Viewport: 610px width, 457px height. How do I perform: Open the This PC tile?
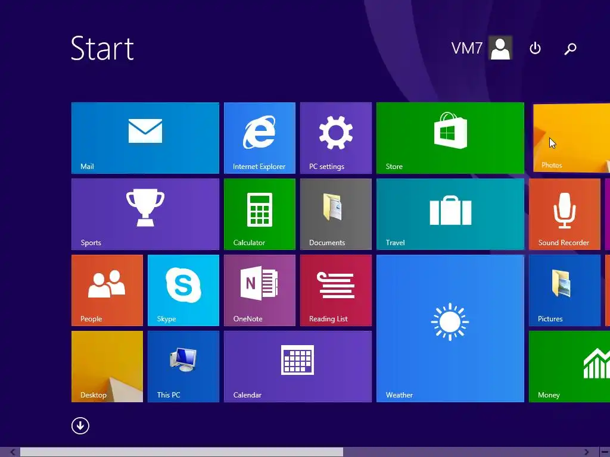(183, 367)
